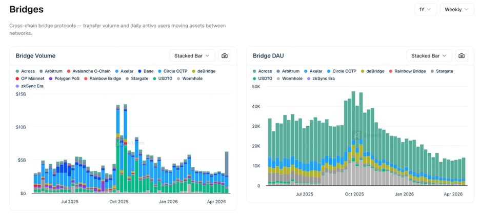The image size is (480, 215).
Task: Toggle Wormhole series in Bridge DAU legend
Action: click(x=292, y=79)
